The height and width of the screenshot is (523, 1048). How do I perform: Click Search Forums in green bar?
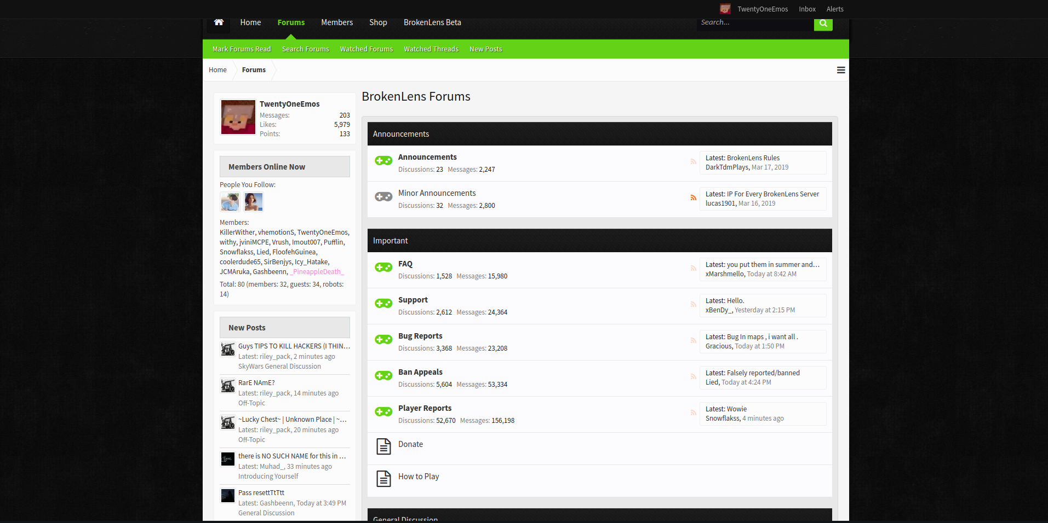(306, 49)
